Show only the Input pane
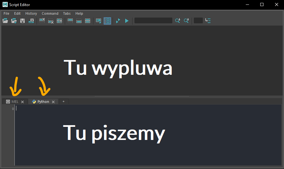Screen dimensions: 284x169 coord(79,21)
